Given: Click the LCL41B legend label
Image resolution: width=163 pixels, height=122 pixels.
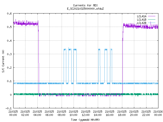Looking at the screenshot, I should [x=142, y=20].
